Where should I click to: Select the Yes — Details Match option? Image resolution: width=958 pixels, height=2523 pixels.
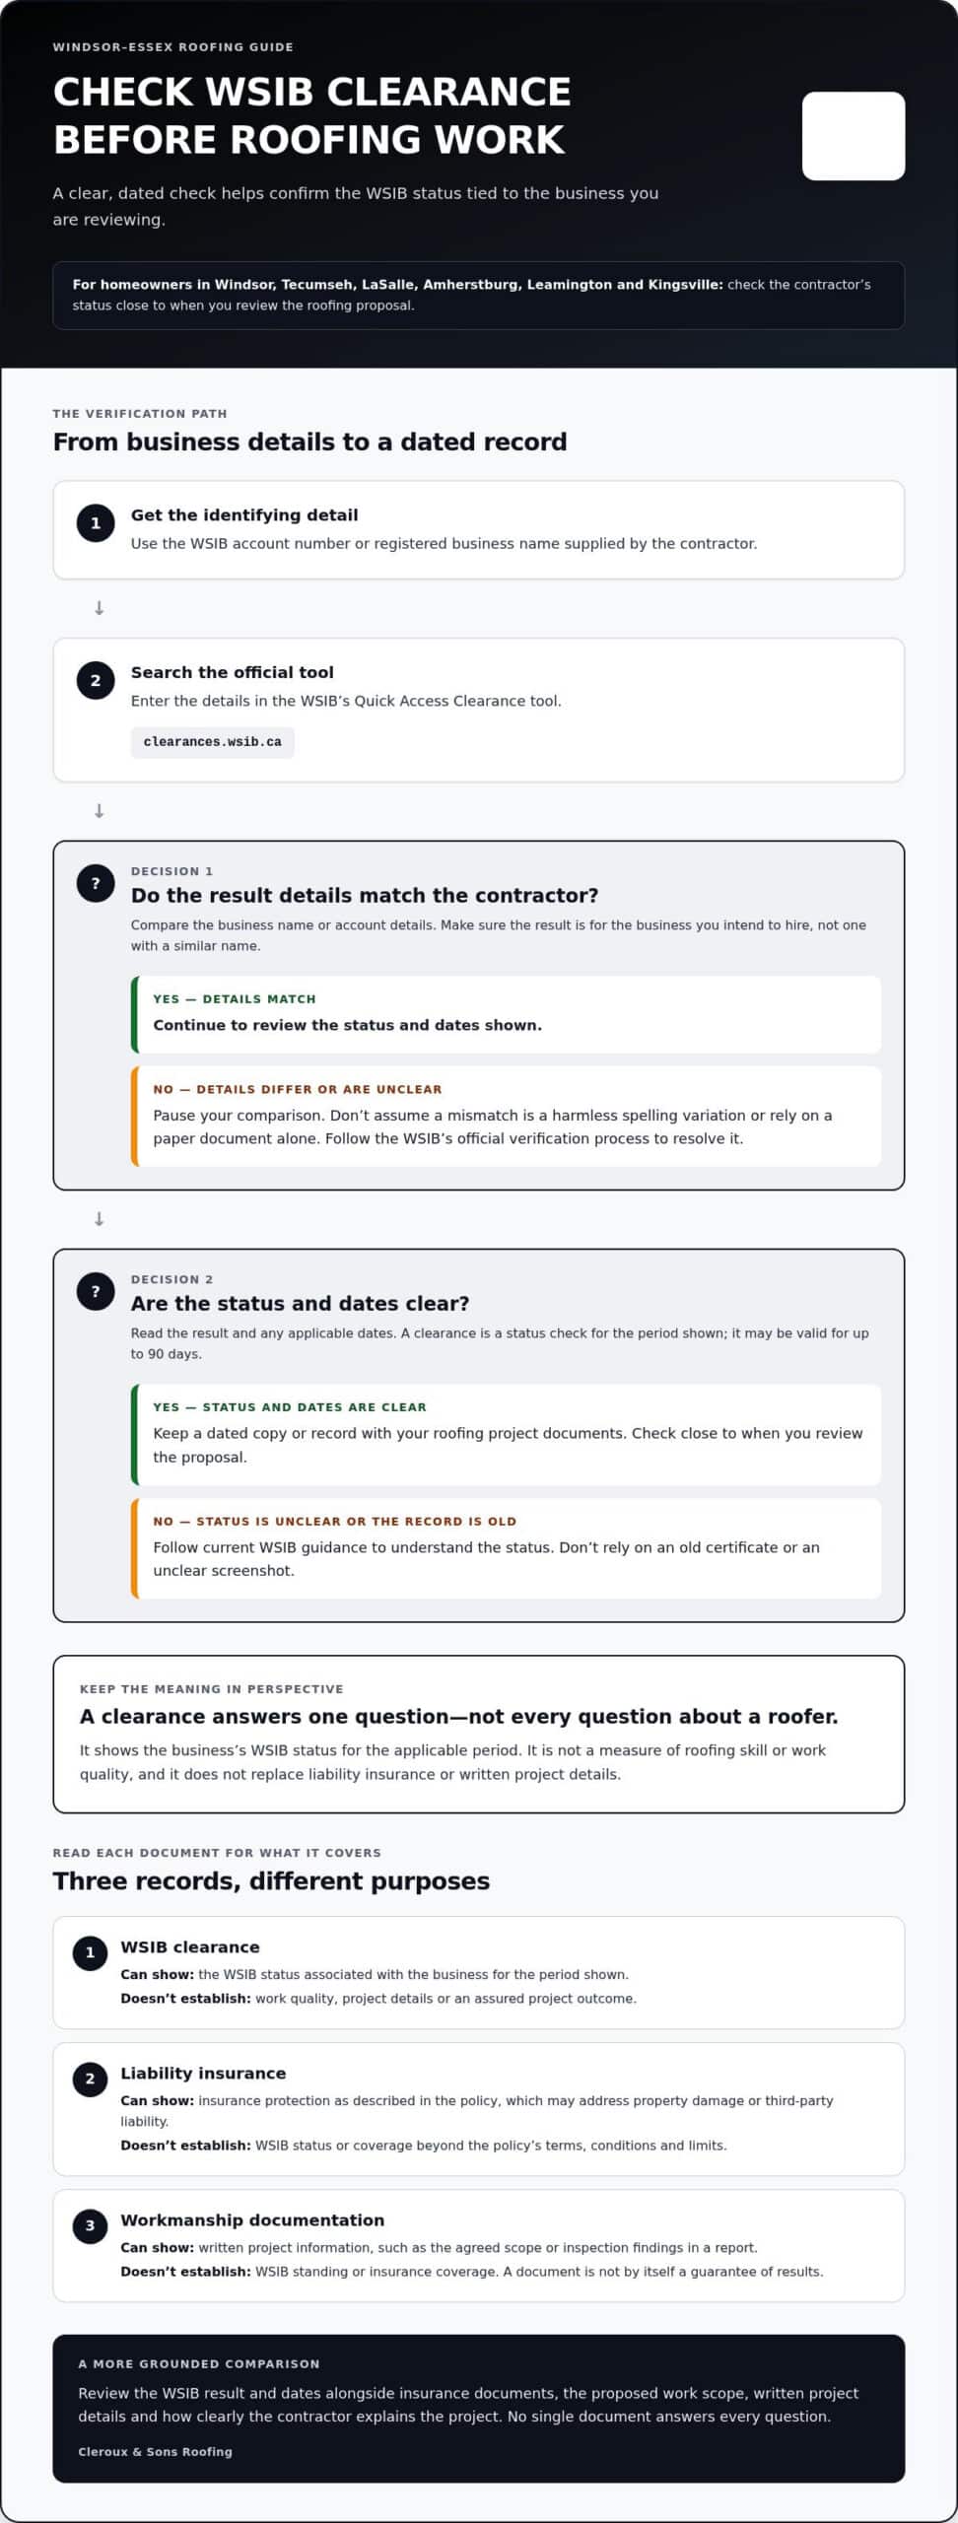(x=507, y=1014)
